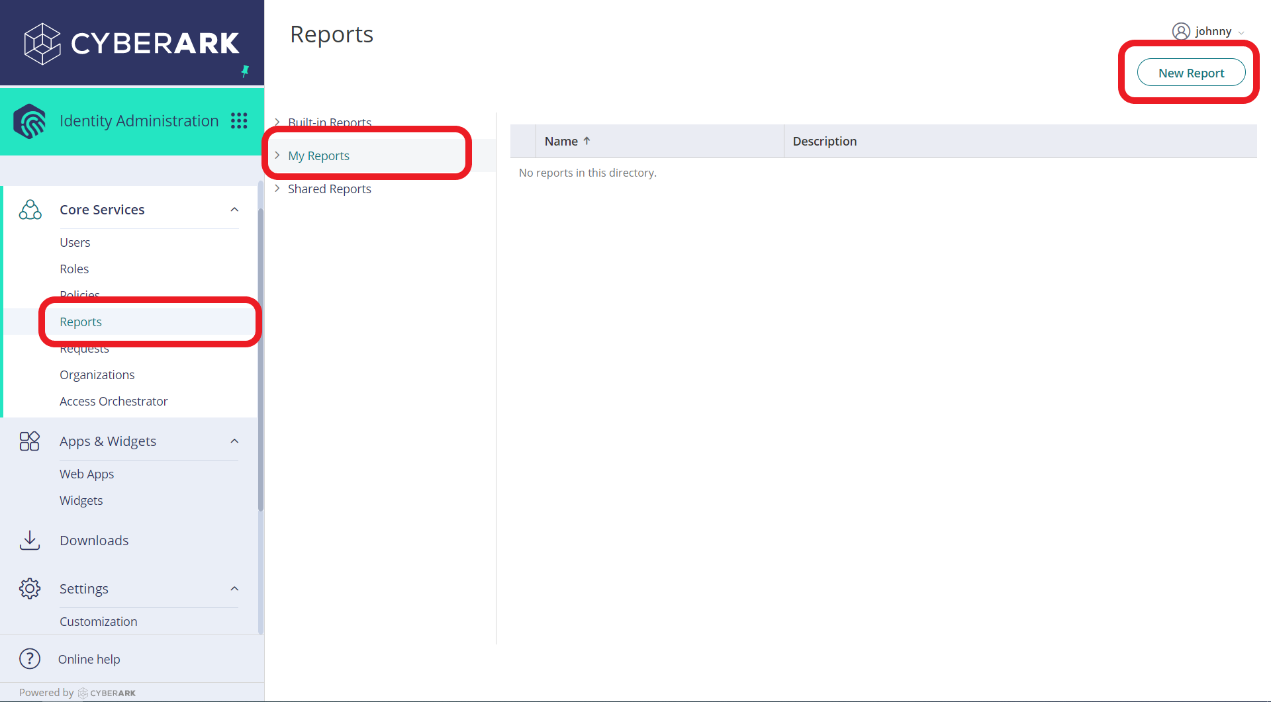Open the app switcher grid icon
The image size is (1271, 702).
(x=240, y=120)
